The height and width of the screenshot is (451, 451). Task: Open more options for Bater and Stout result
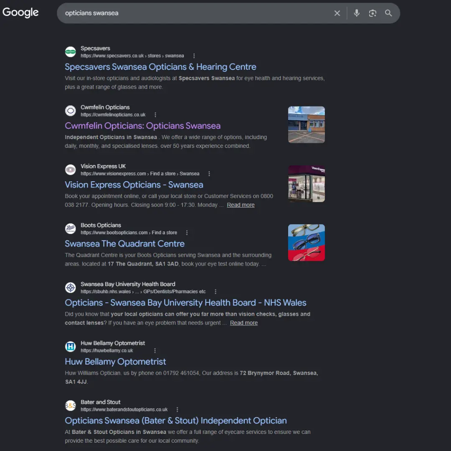tap(177, 410)
